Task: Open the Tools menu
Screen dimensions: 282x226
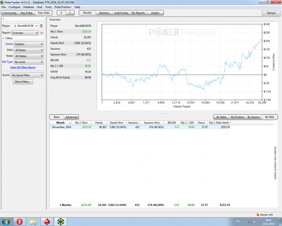Action: tap(48, 7)
